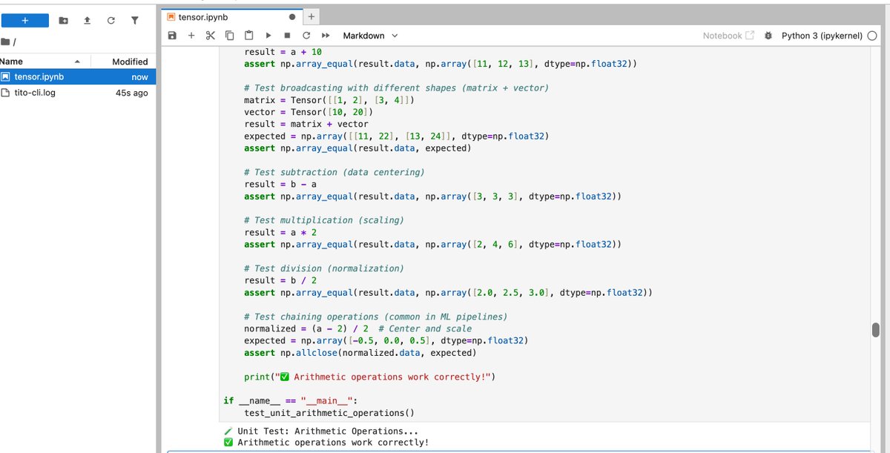Cut the selected cell with scissors icon
This screenshot has width=890, height=453.
pos(210,36)
